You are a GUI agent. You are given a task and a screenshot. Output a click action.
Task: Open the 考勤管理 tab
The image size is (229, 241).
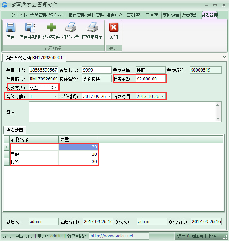(96, 15)
